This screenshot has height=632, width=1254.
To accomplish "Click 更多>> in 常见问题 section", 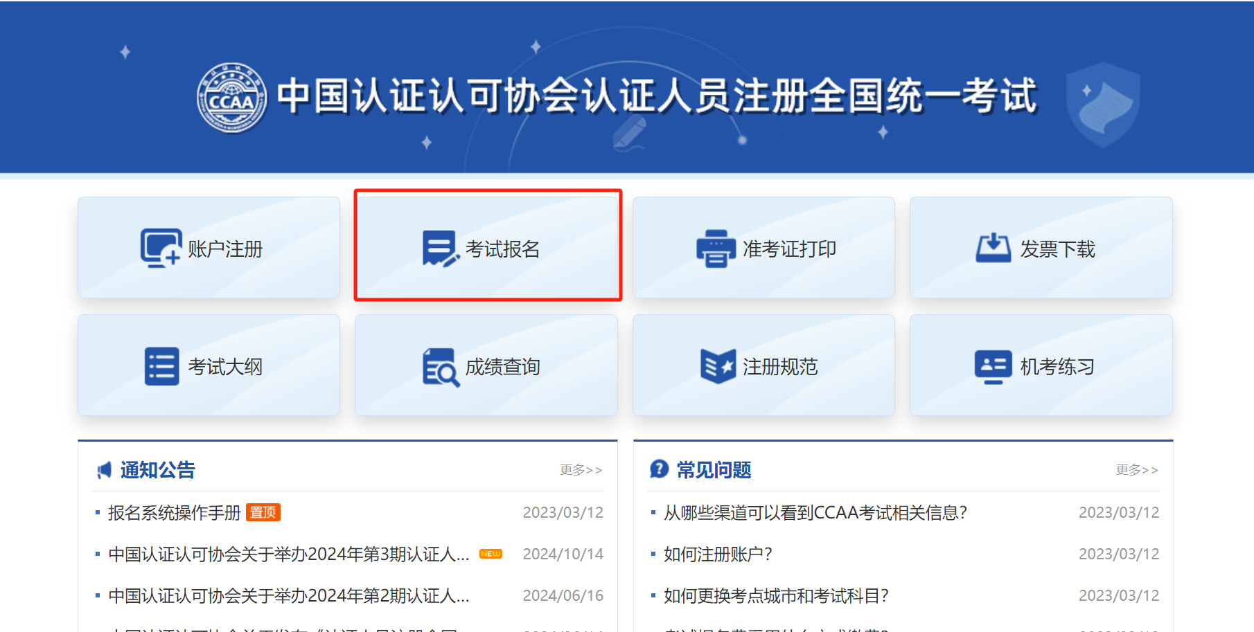I will pos(1137,470).
